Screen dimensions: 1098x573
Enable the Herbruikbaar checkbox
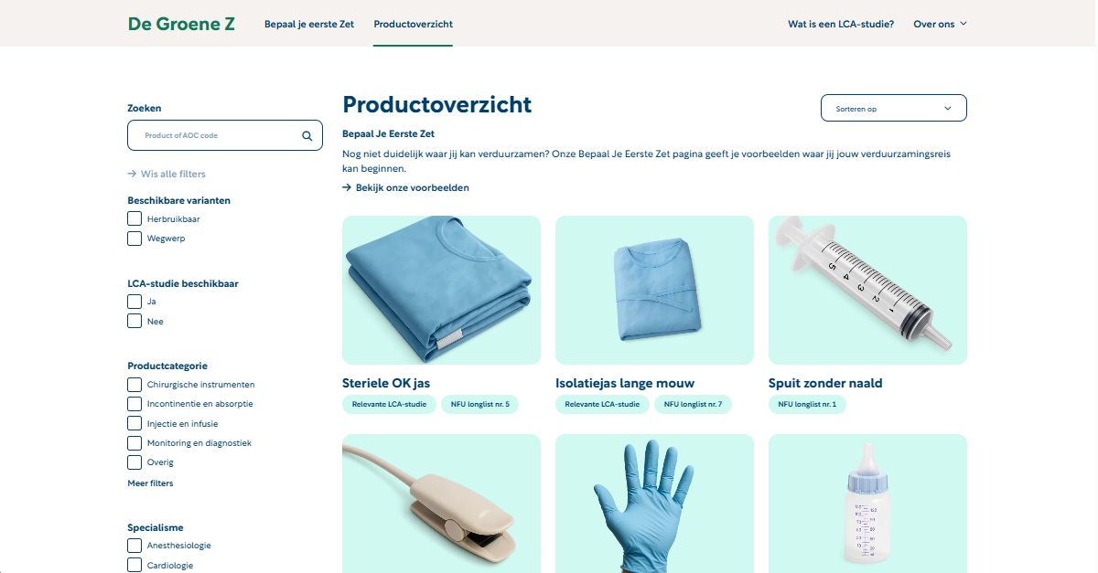135,219
